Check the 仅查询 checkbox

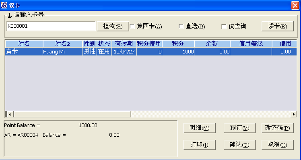click(224, 27)
